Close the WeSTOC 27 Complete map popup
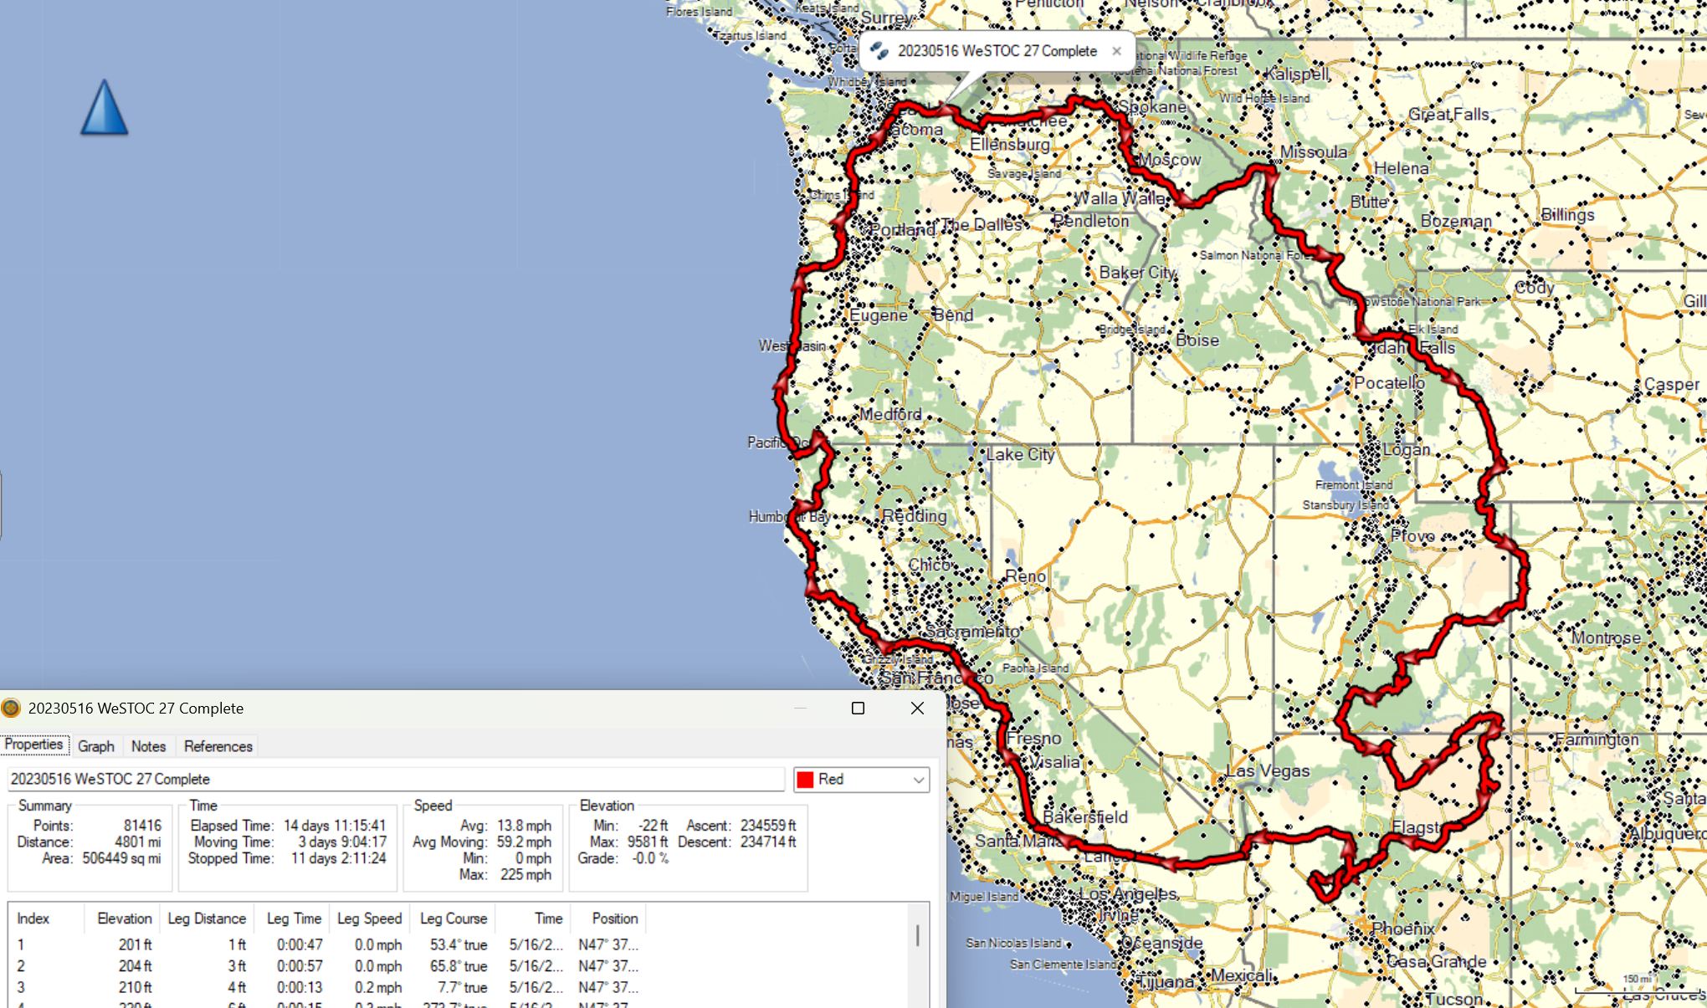The image size is (1707, 1008). 1116,51
